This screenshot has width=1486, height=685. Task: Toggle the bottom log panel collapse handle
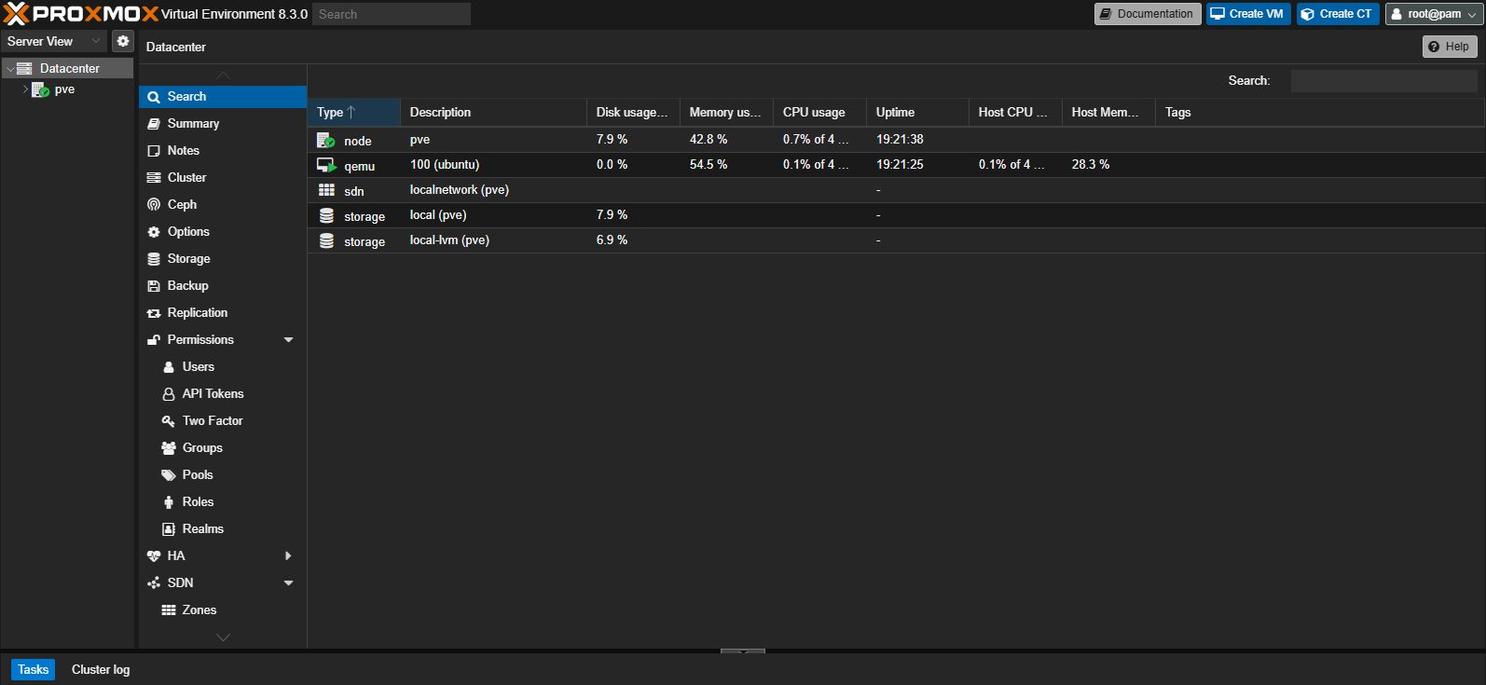pyautogui.click(x=743, y=651)
